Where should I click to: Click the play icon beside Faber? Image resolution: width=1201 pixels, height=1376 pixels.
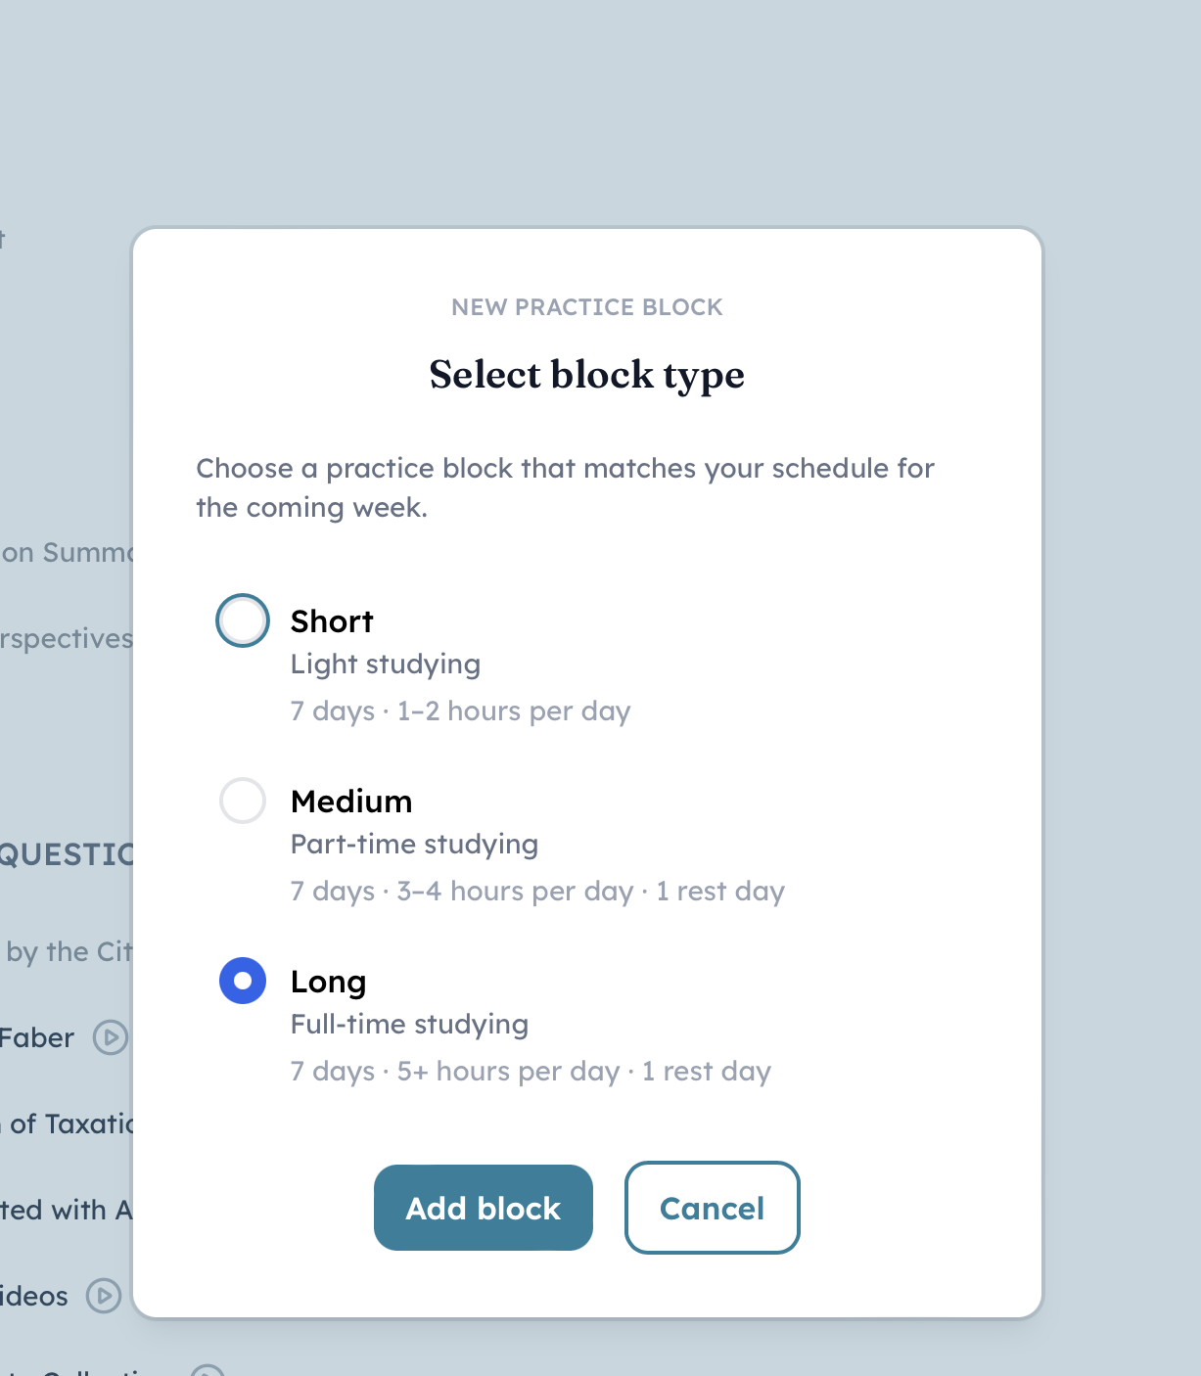coord(111,1037)
